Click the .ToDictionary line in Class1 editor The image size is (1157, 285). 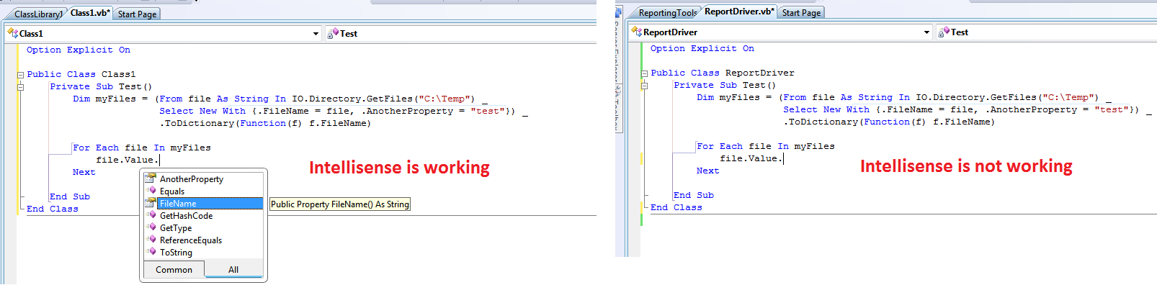[x=265, y=124]
